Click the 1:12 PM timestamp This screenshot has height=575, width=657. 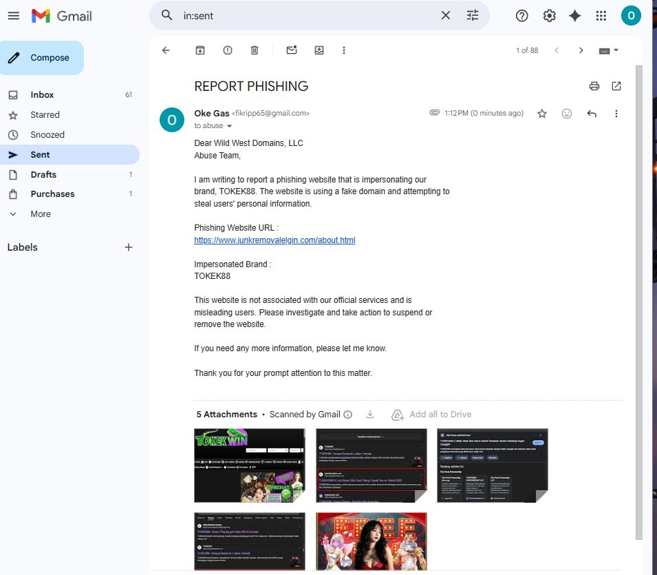[x=484, y=113]
